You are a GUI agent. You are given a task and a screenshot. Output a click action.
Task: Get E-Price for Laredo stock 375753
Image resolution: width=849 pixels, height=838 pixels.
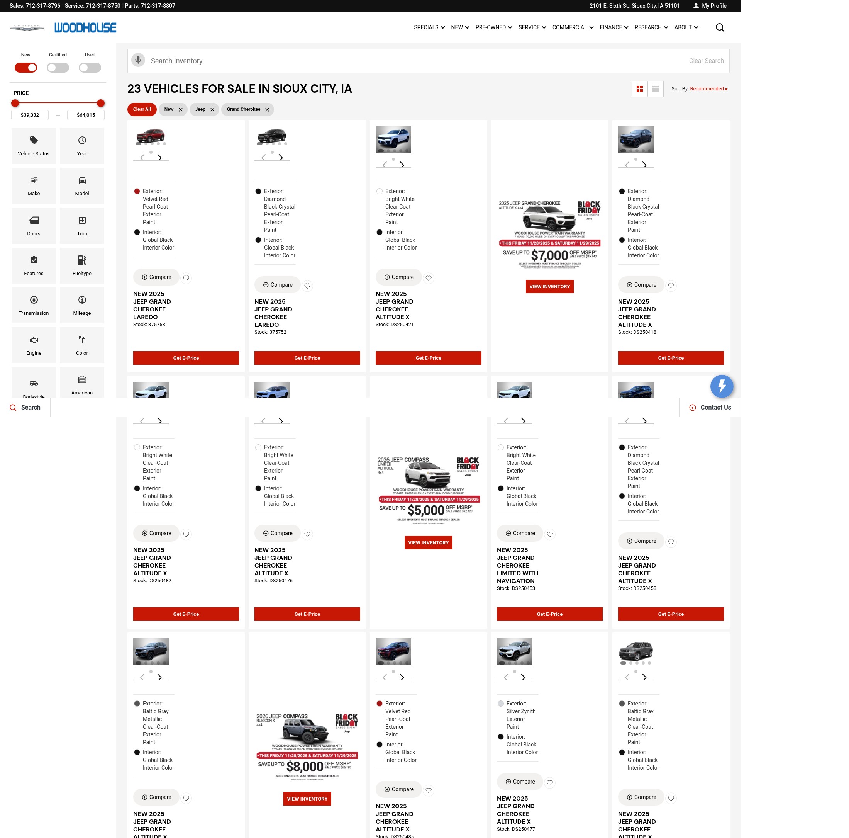click(186, 358)
